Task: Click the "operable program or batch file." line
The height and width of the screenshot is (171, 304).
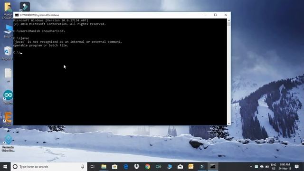Action: [x=41, y=46]
